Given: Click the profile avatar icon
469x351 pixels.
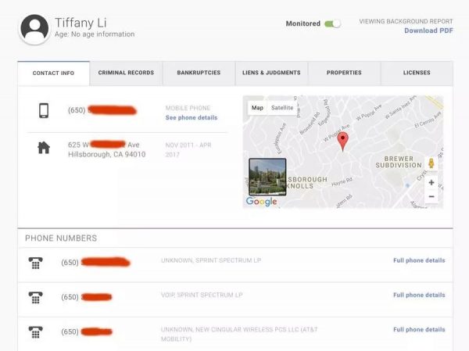Looking at the screenshot, I should tap(34, 29).
